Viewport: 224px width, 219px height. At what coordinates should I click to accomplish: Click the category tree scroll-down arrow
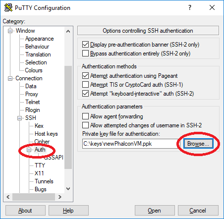68,188
